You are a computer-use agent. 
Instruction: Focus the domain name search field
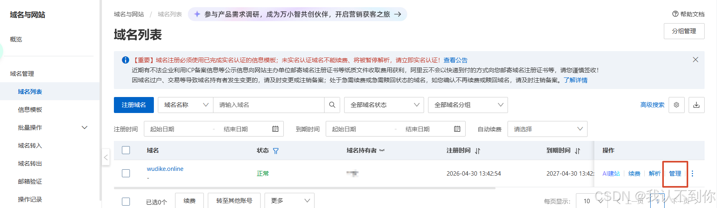coord(269,105)
